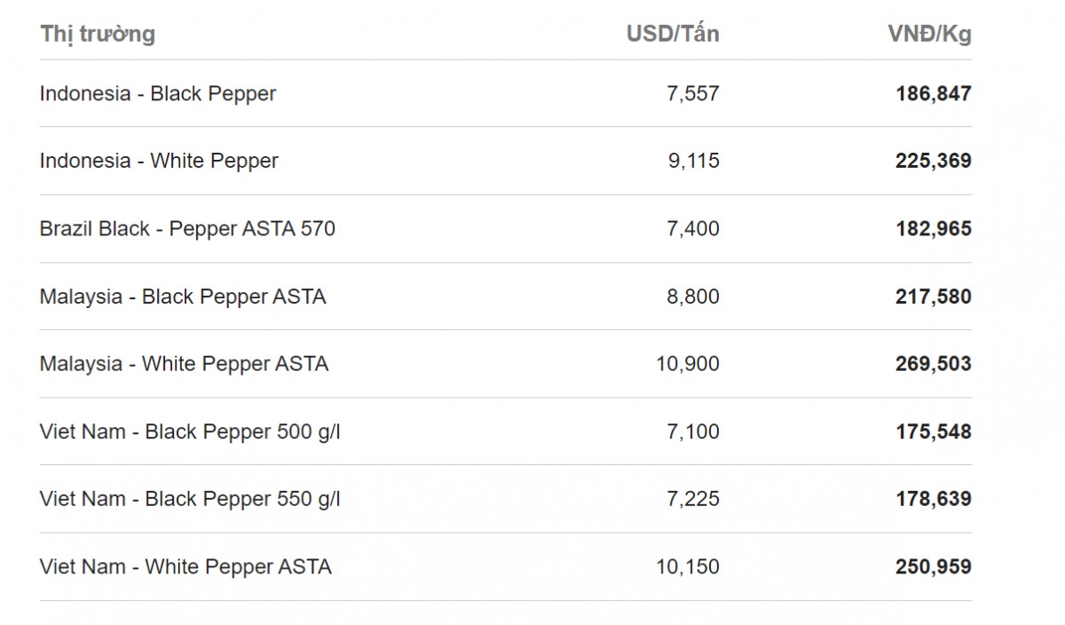Click the "Viet Nam - Black Pepper 550 g/l" label
The width and height of the screenshot is (1065, 625).
pyautogui.click(x=190, y=499)
